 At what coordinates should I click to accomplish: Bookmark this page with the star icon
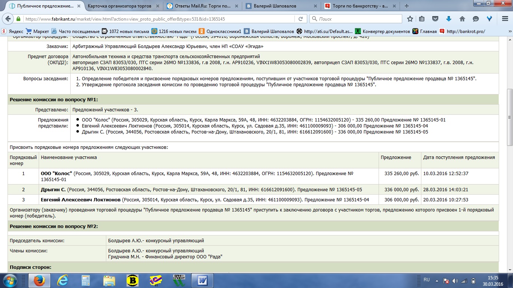[x=410, y=19]
